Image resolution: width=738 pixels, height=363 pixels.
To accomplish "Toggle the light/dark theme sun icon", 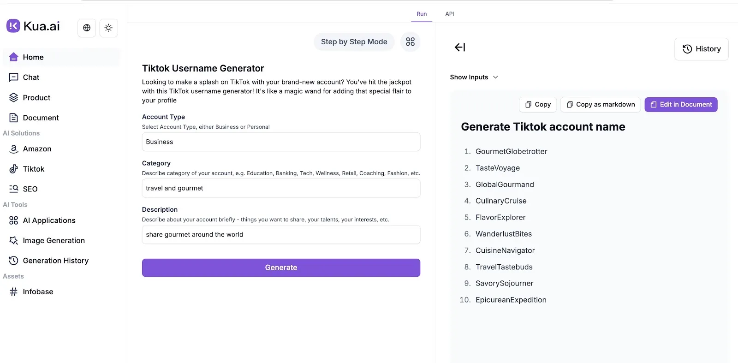I will pos(108,28).
